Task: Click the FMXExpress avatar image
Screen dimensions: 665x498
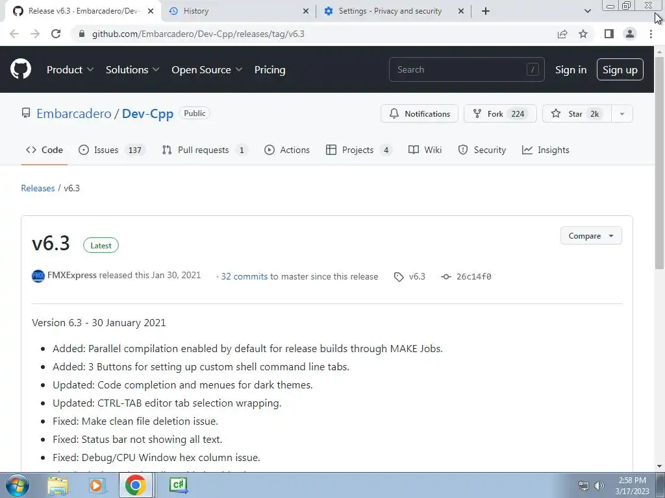Action: tap(38, 276)
